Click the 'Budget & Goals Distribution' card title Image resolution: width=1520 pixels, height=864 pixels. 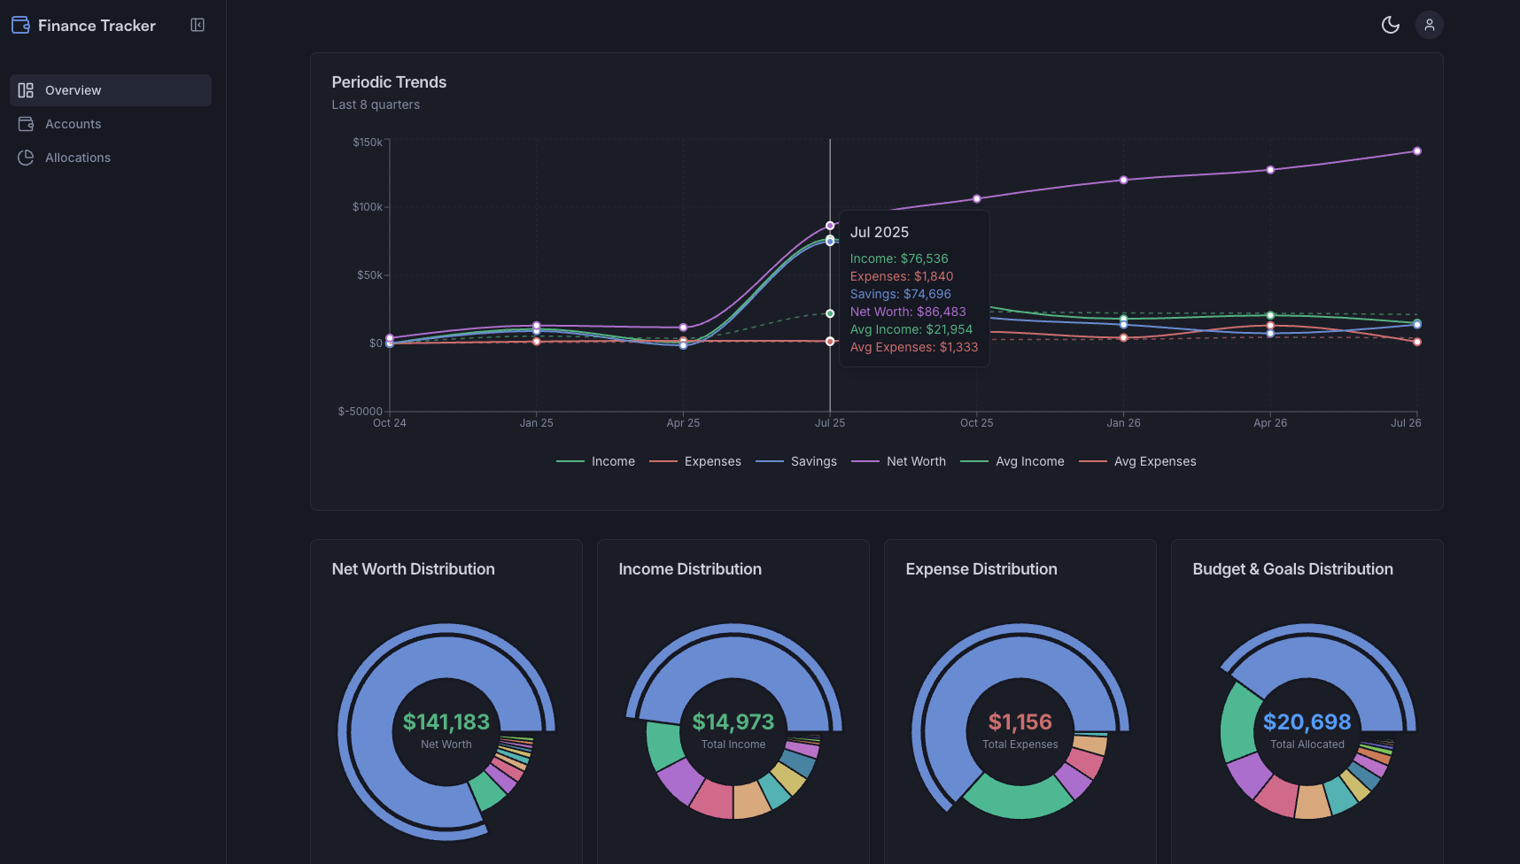[x=1292, y=569]
